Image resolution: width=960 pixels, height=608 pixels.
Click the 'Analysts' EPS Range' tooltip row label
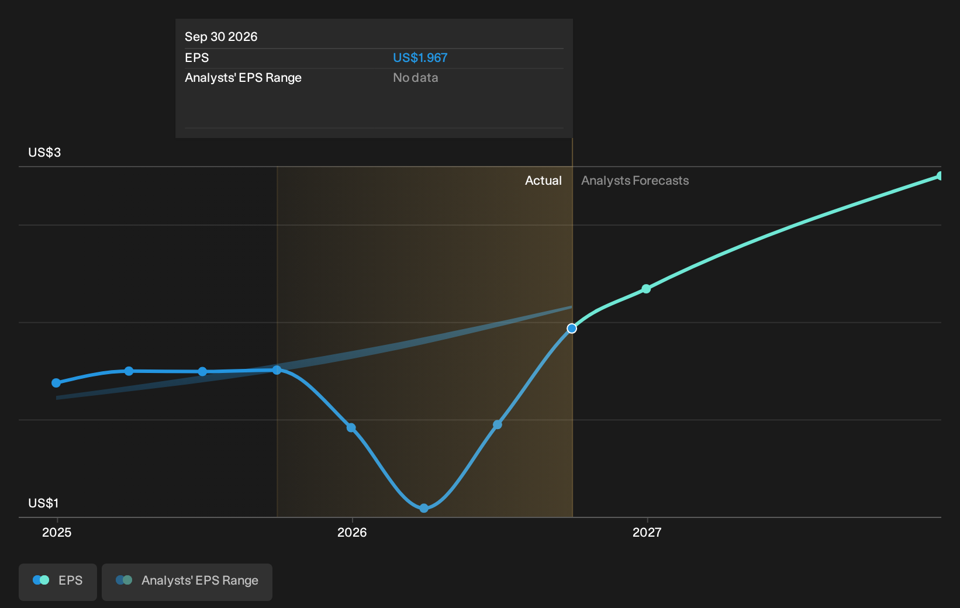[243, 78]
